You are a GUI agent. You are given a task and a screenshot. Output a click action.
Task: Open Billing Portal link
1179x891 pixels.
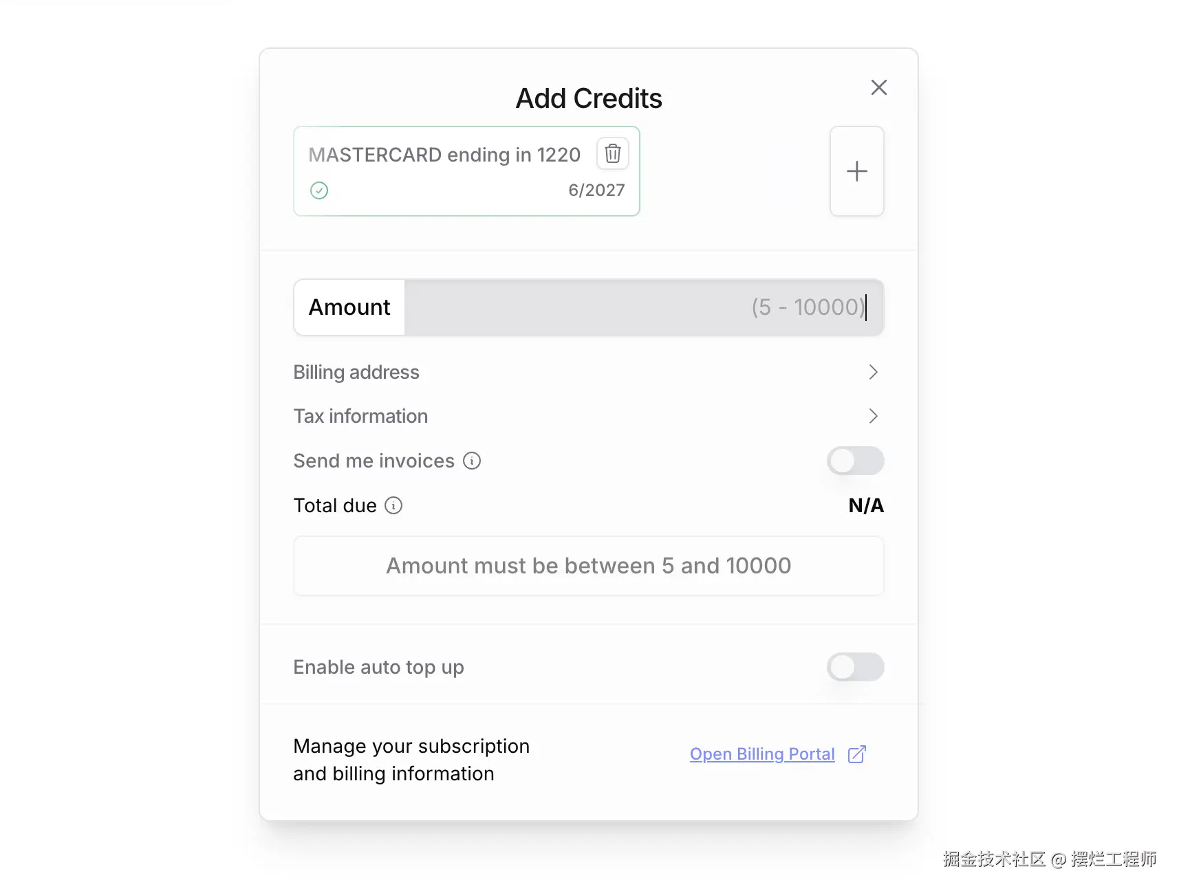click(x=761, y=754)
